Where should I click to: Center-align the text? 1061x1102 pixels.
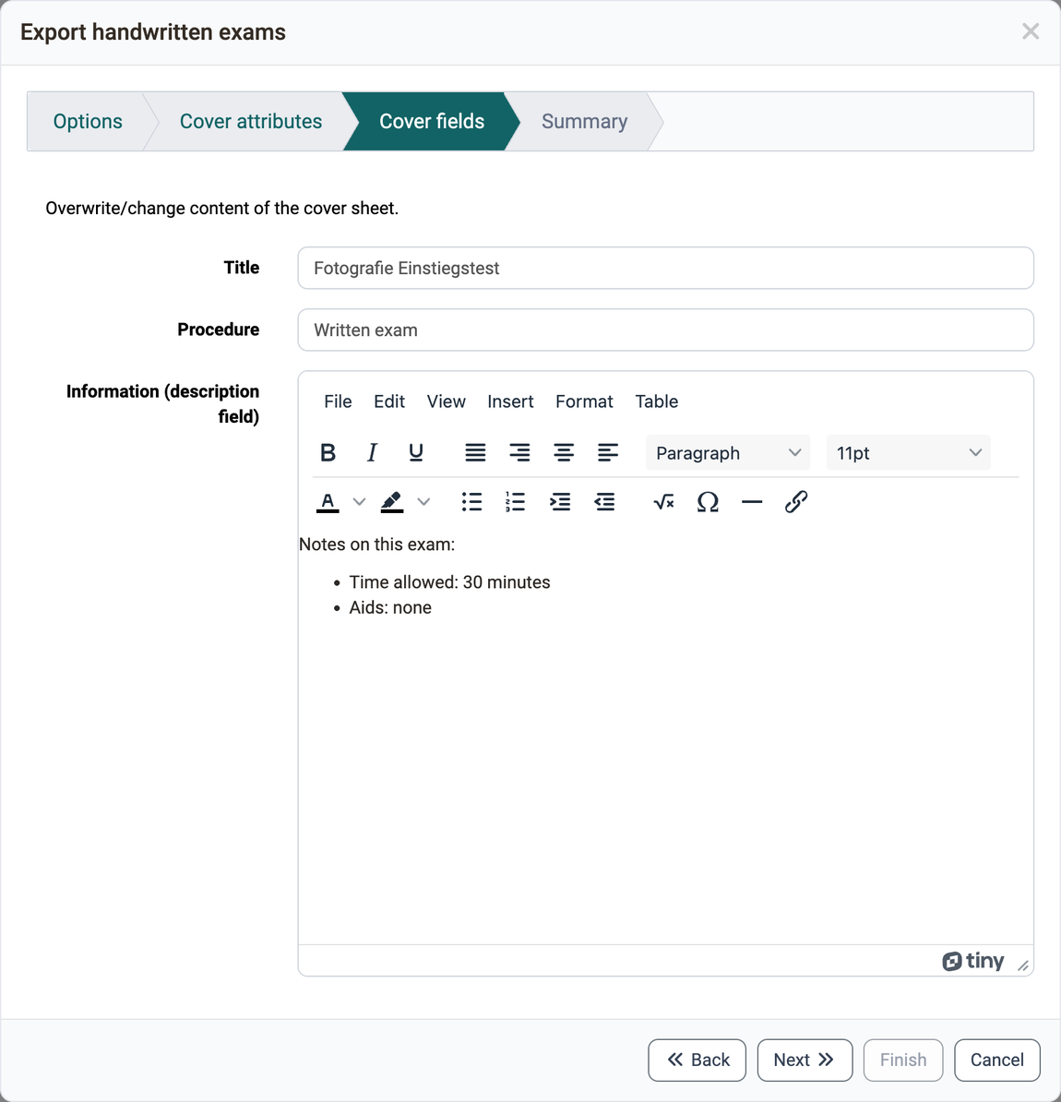564,452
